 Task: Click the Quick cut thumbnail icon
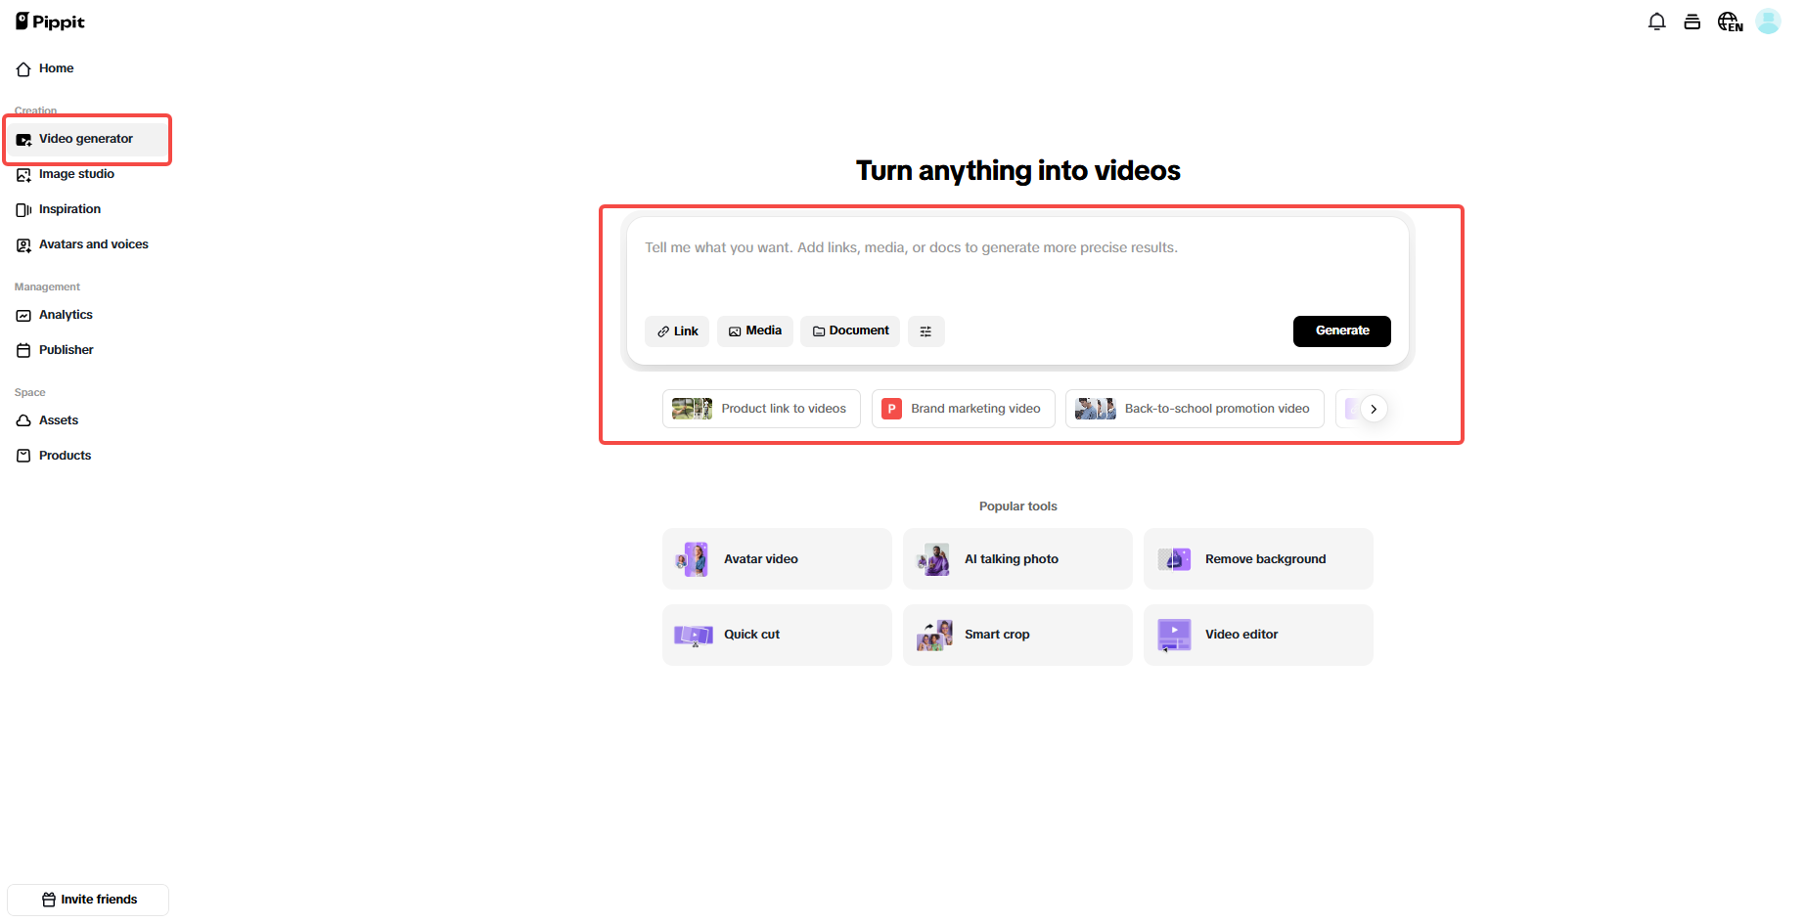click(693, 635)
